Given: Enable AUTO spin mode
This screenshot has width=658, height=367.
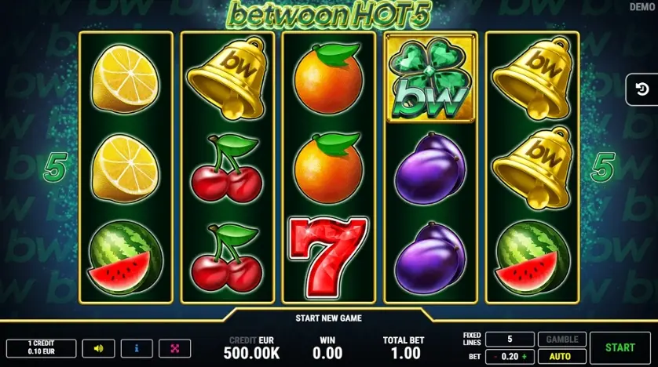Looking at the screenshot, I should click(x=562, y=357).
